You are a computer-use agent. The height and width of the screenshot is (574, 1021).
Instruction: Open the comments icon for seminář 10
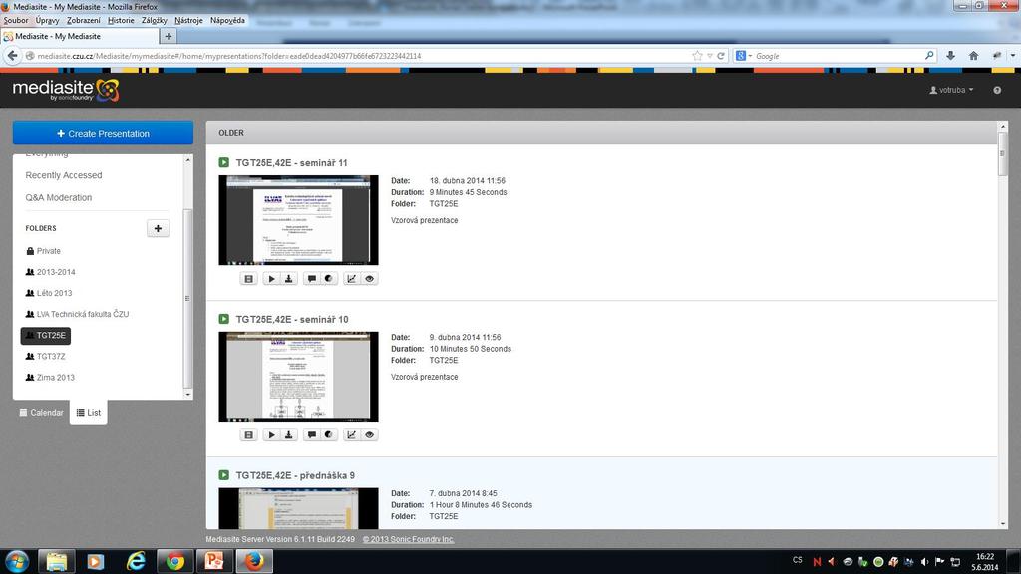click(x=312, y=434)
